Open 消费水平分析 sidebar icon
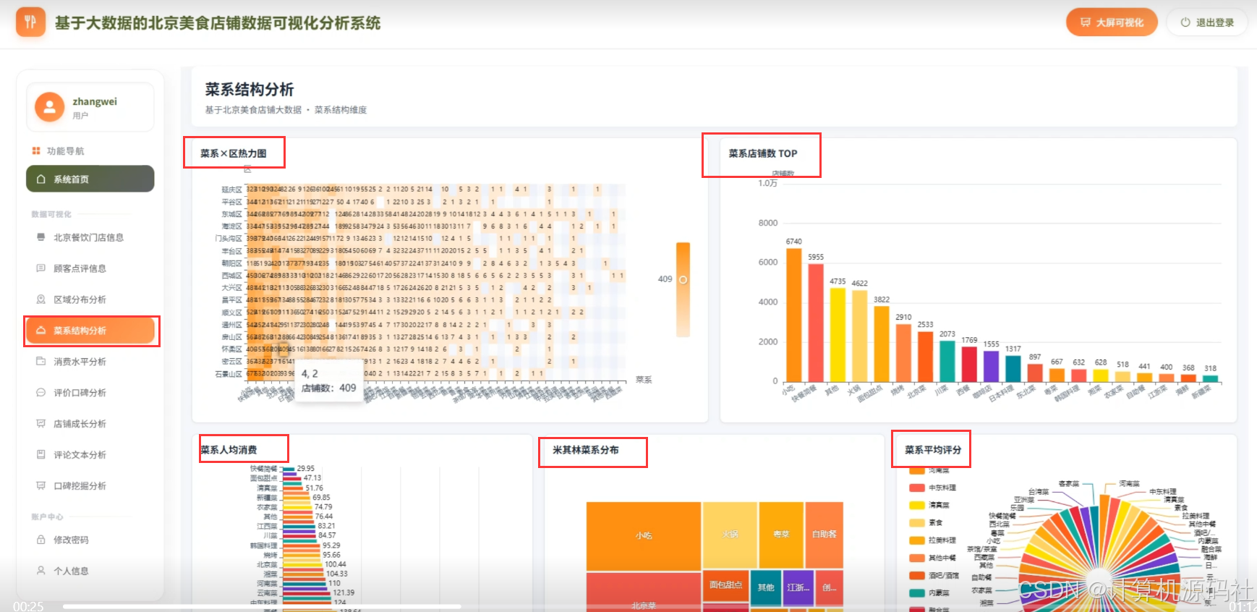Image resolution: width=1257 pixels, height=612 pixels. (41, 362)
